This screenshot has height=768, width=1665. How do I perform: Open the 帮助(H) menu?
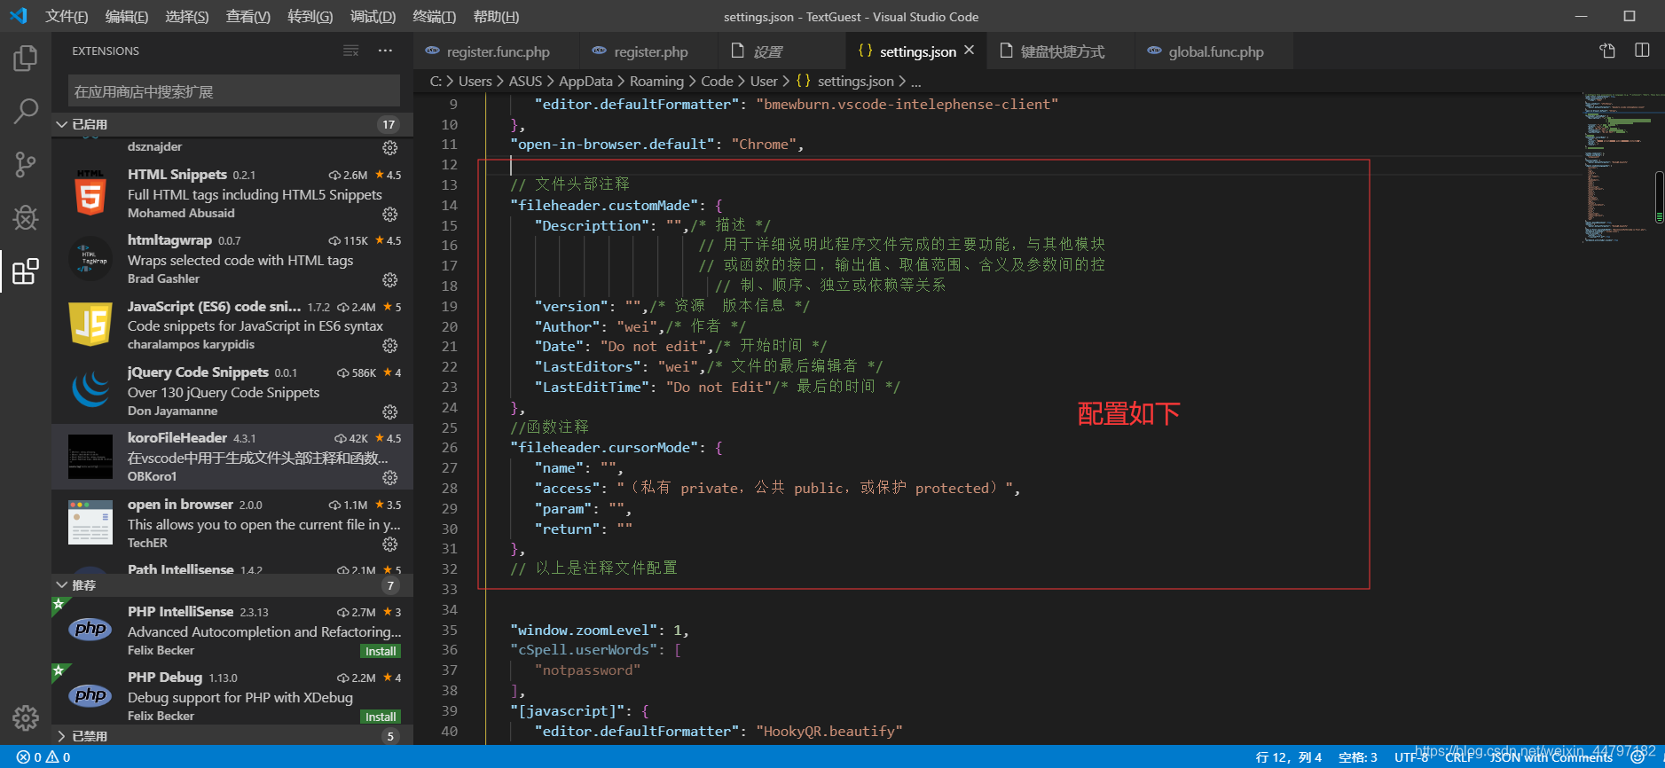click(496, 17)
